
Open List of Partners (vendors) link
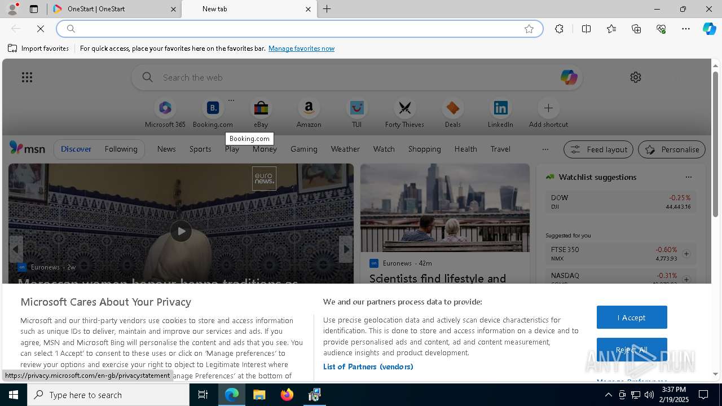tap(368, 367)
